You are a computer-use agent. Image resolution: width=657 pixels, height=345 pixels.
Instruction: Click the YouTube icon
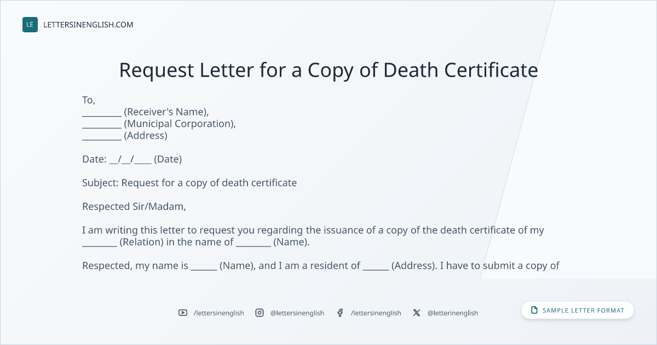pos(183,313)
